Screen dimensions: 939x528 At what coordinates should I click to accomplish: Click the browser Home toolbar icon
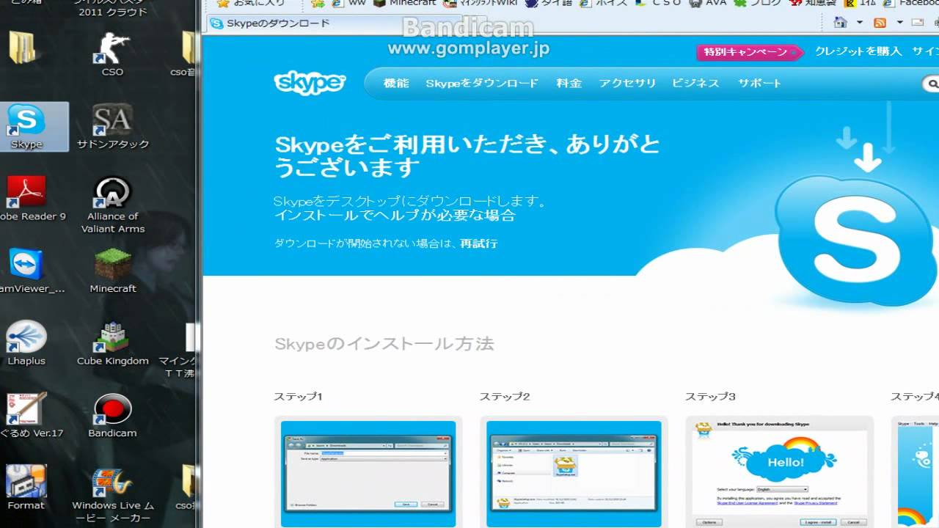point(840,23)
